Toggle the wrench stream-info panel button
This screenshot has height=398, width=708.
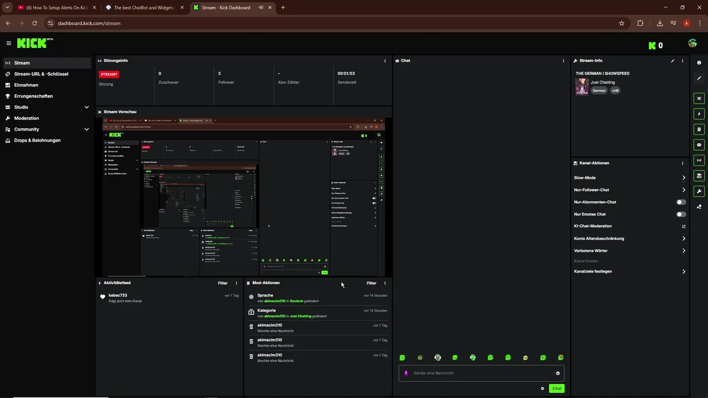pyautogui.click(x=699, y=191)
